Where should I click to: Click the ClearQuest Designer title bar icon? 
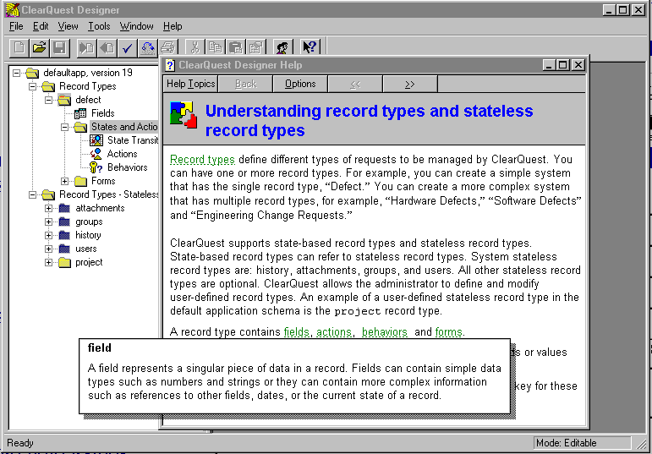(13, 9)
